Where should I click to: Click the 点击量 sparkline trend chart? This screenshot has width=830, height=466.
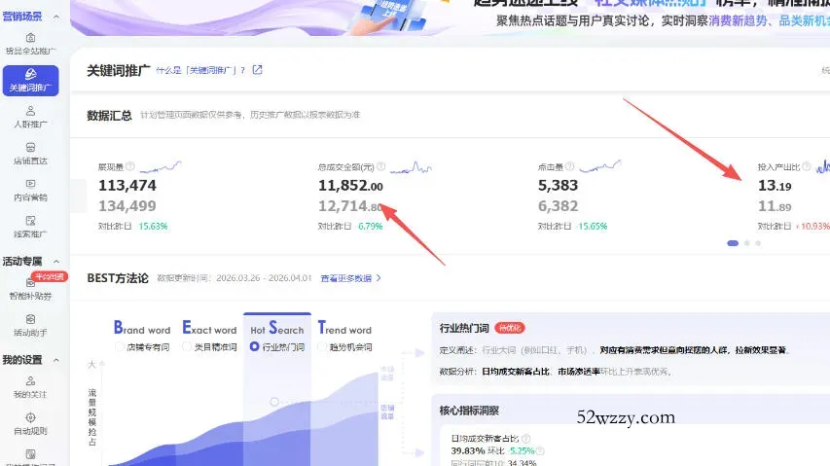599,167
